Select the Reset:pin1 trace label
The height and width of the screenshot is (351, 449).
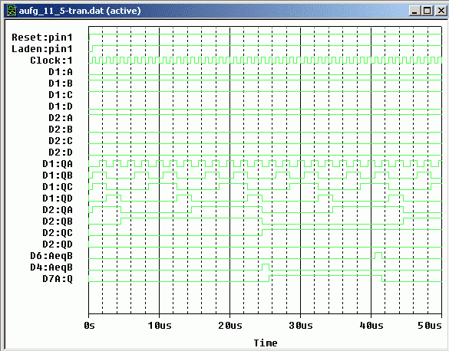[41, 38]
